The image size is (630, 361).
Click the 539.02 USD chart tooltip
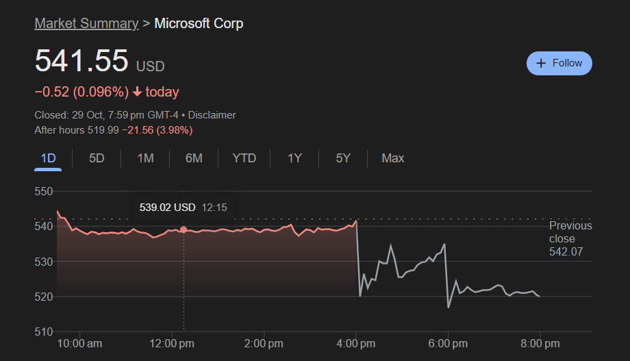(x=183, y=207)
